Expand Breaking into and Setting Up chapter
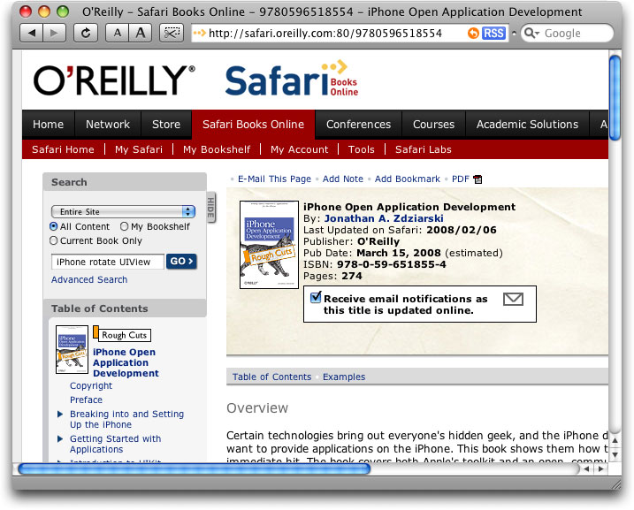Viewport: 634px width, 510px height. coord(60,414)
